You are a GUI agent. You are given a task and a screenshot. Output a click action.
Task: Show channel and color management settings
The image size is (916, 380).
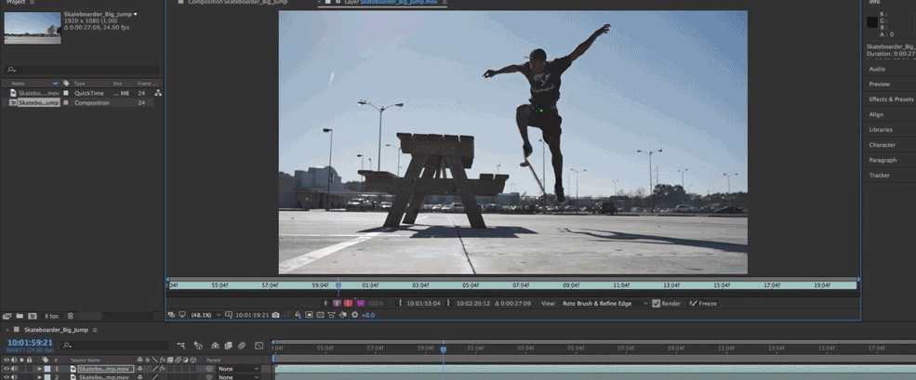click(x=298, y=315)
